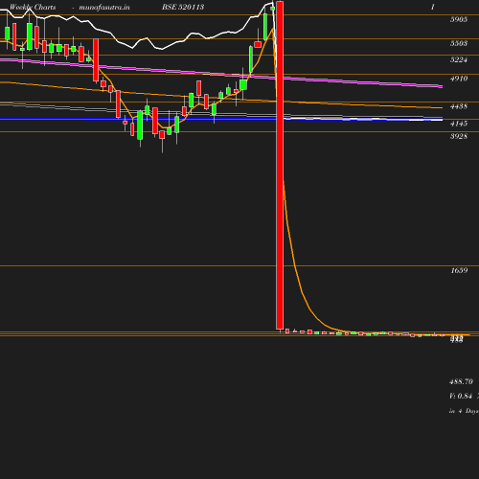This screenshot has height=479, width=479.
Task: Click the "in 4 Days" text
Action: pyautogui.click(x=464, y=411)
